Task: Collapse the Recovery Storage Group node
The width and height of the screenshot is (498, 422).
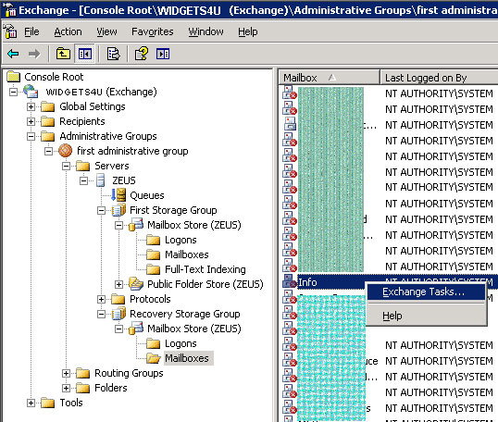Action: [101, 314]
